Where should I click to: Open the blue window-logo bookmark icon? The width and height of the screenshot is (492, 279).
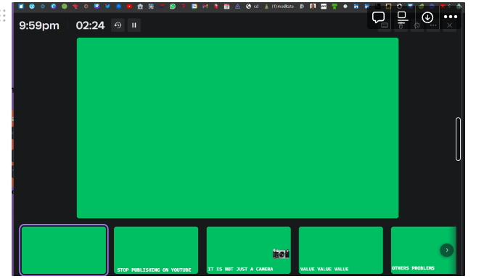[x=21, y=7]
